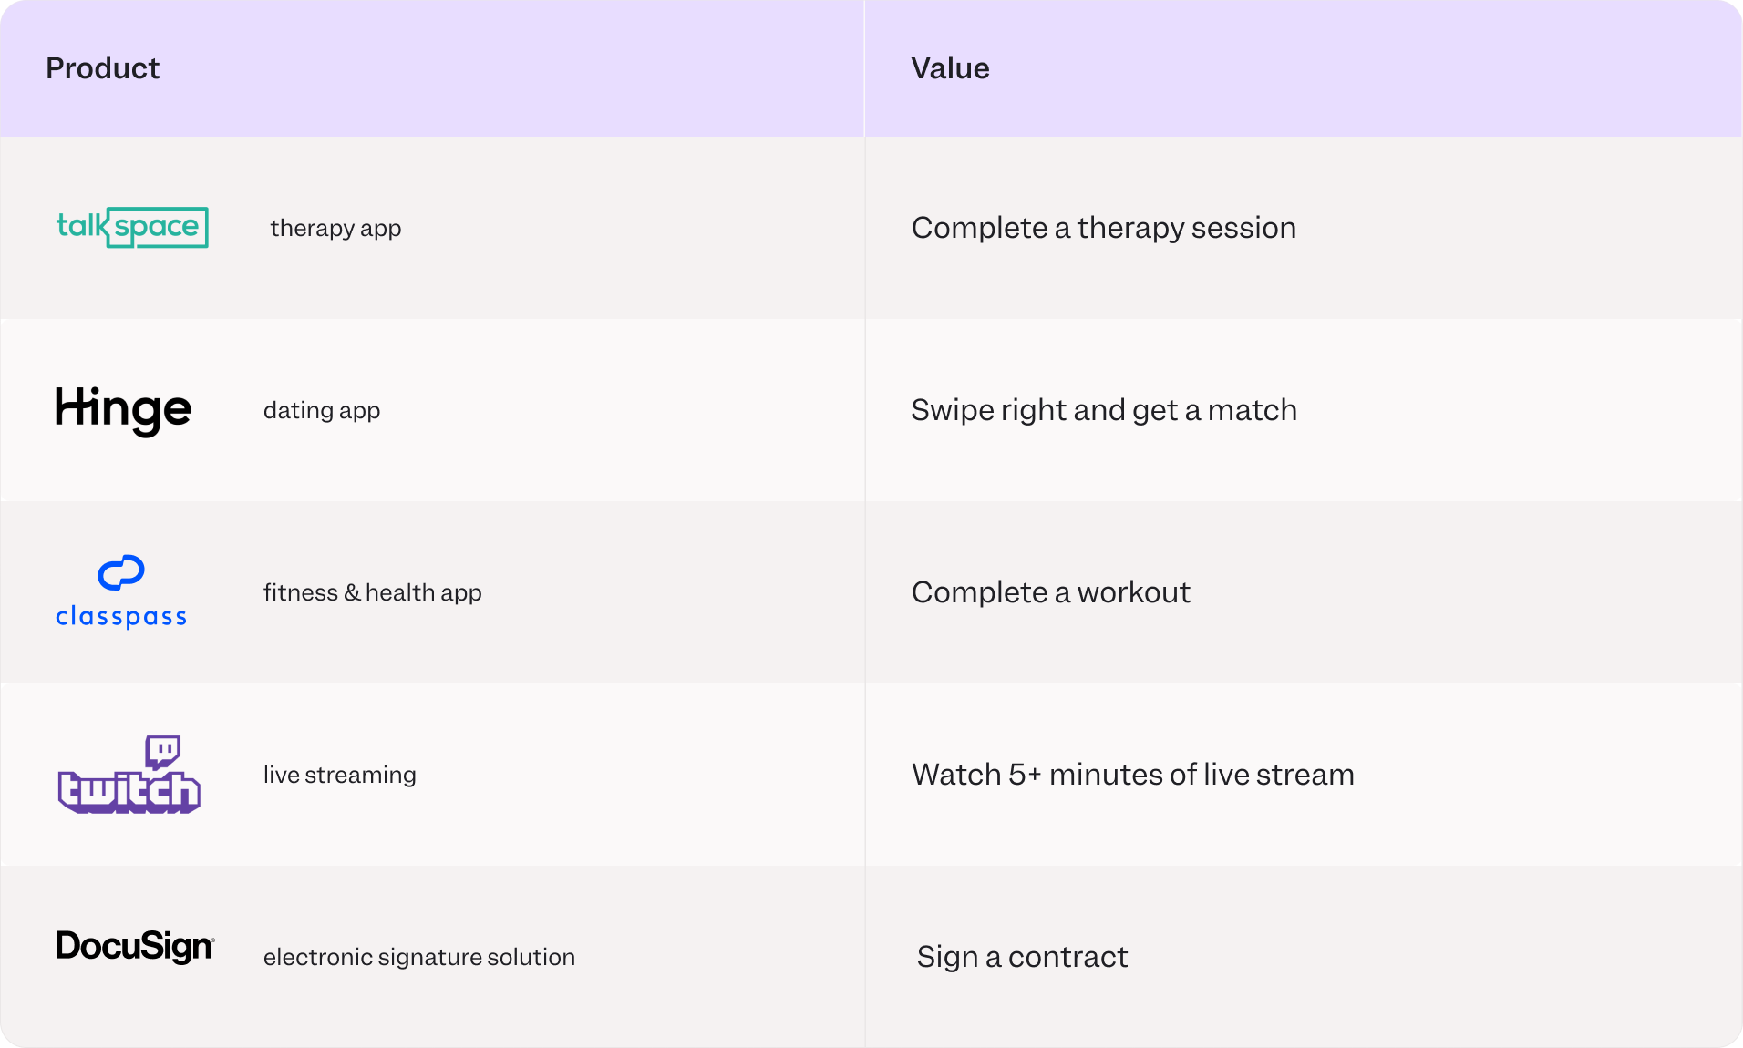This screenshot has height=1048, width=1743.
Task: Click the Twitch chat bubble glyph above wordmark
Action: [163, 752]
